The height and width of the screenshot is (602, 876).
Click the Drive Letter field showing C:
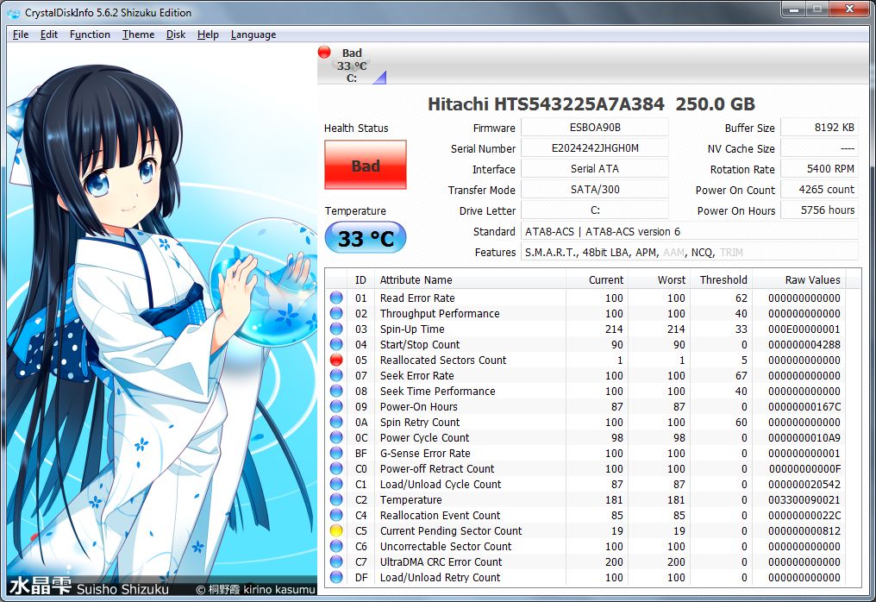pyautogui.click(x=594, y=210)
